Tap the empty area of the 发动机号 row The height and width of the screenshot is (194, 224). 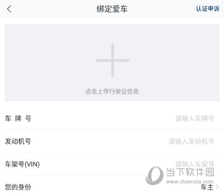coord(100,141)
